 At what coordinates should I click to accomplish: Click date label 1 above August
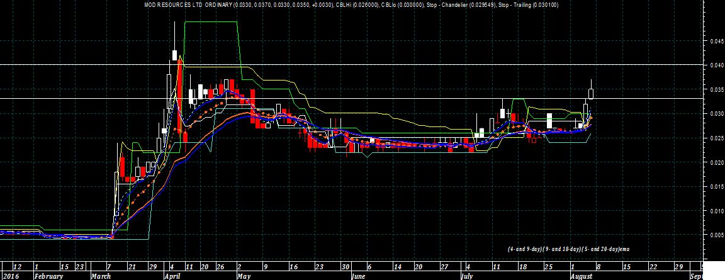(573, 267)
